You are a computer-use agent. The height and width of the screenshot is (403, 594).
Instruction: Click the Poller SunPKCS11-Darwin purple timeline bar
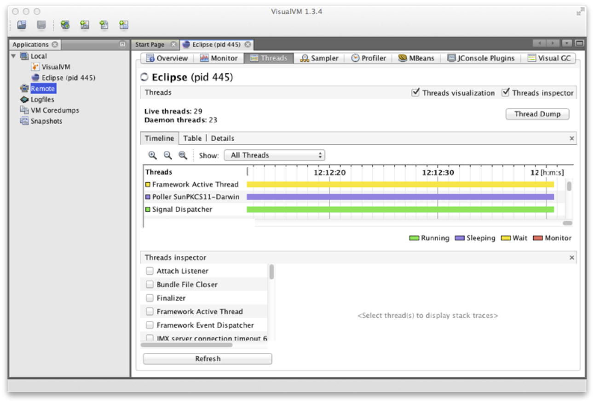tap(400, 197)
